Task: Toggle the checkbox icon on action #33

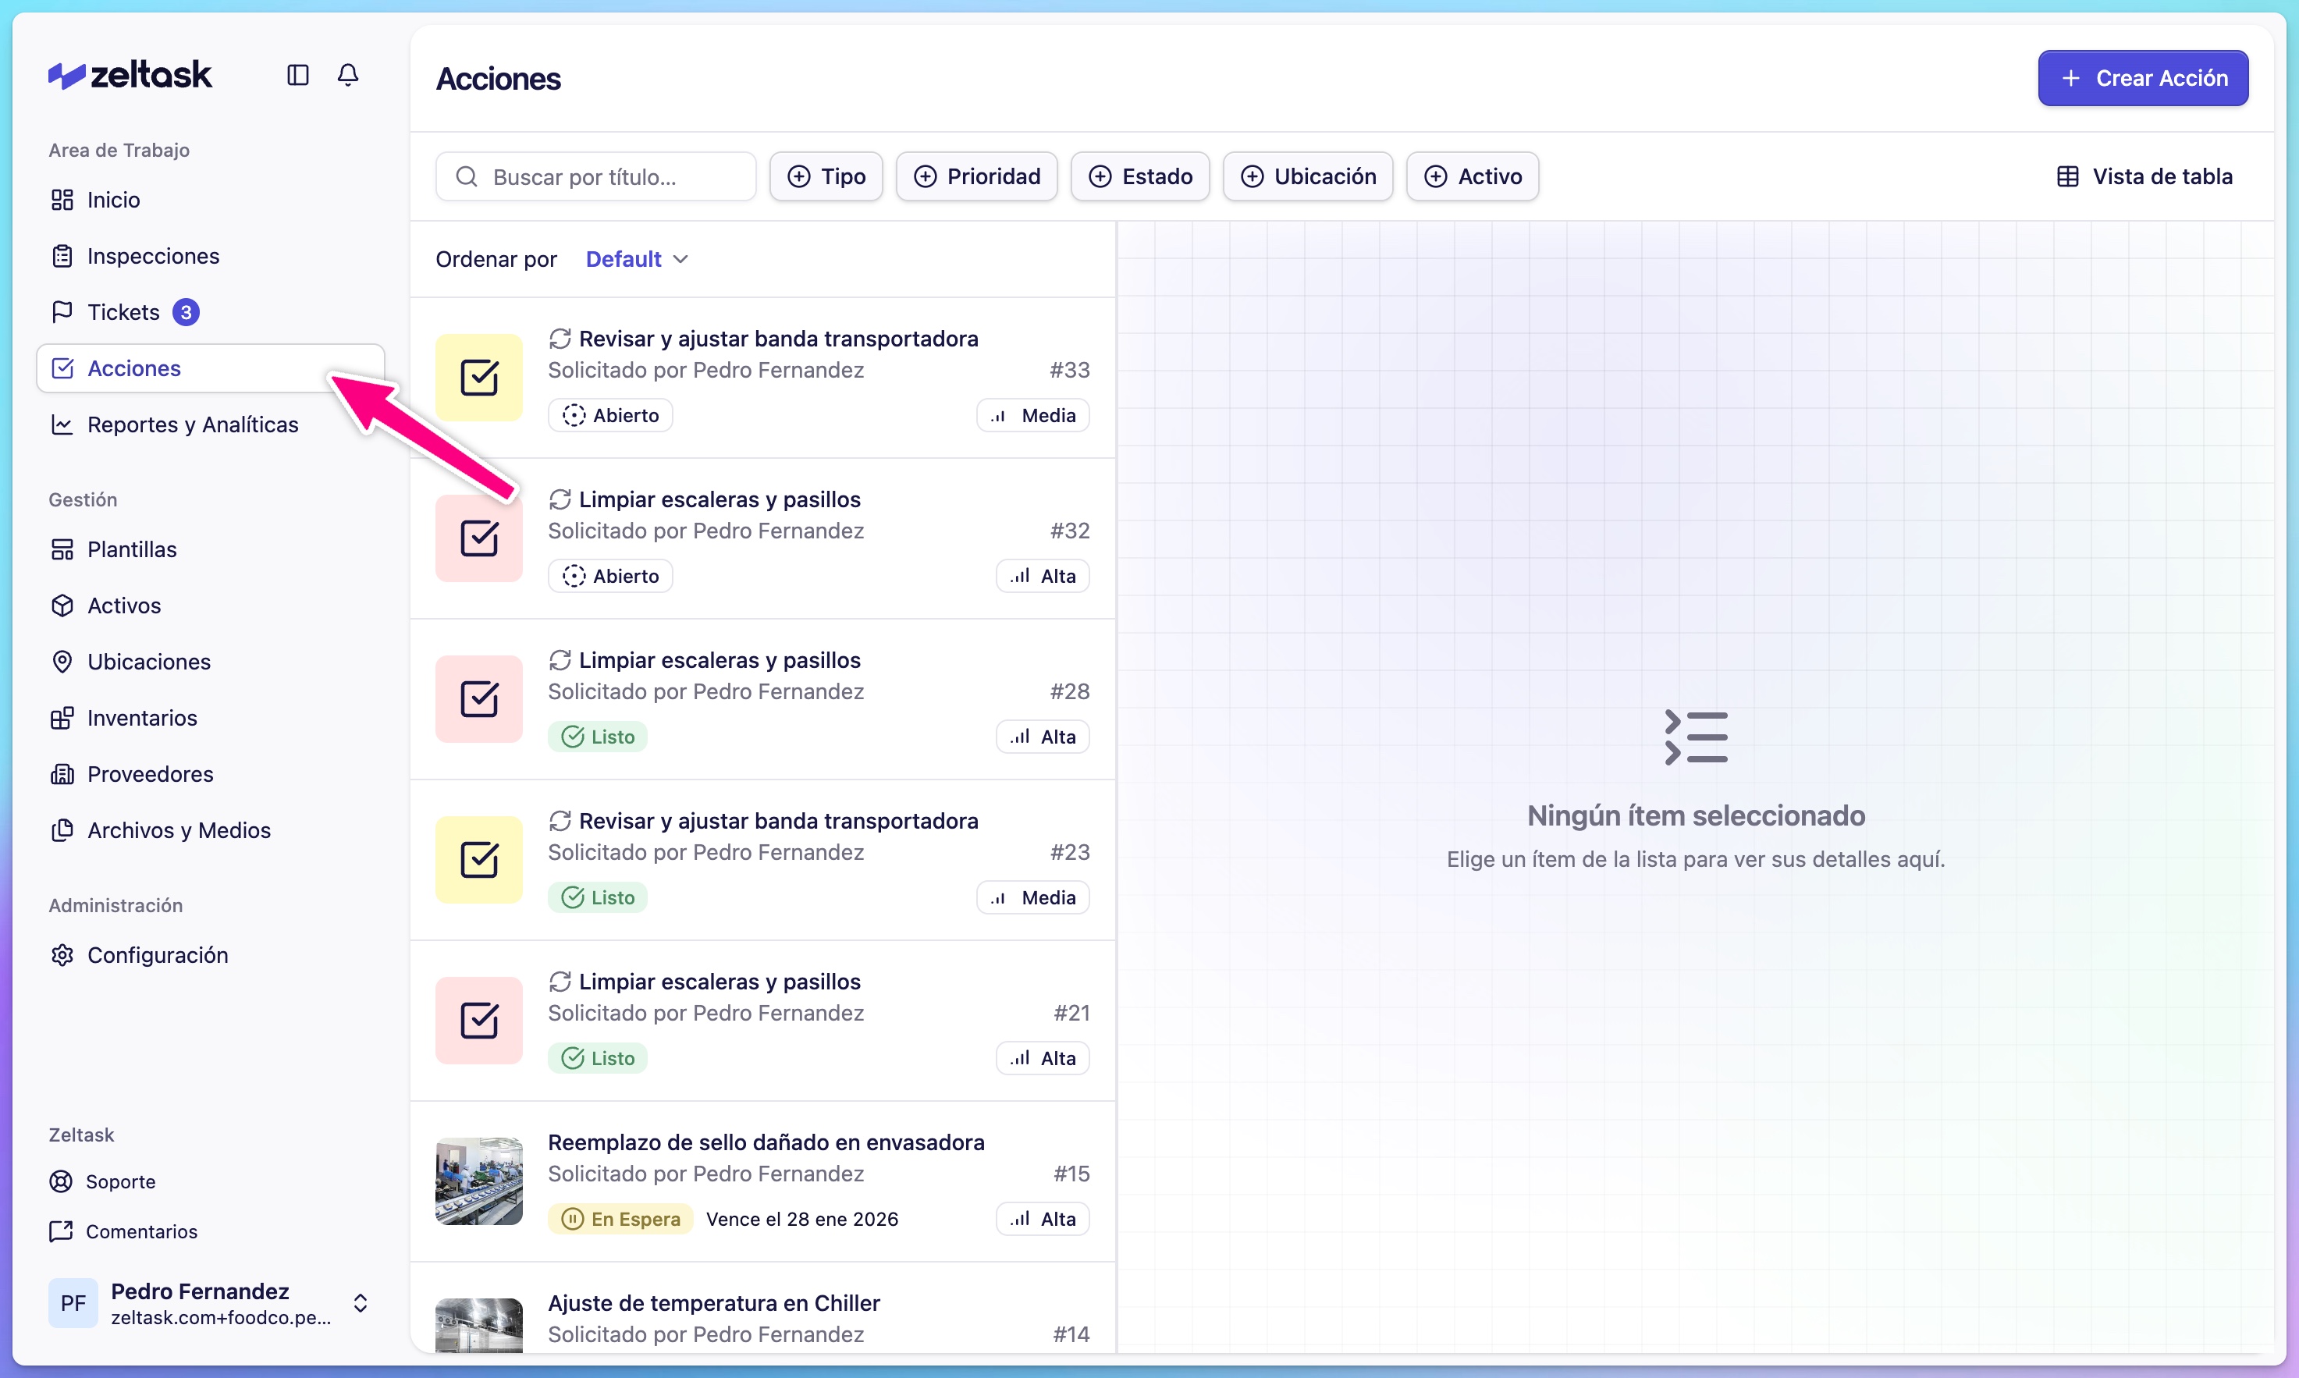Action: [x=478, y=377]
